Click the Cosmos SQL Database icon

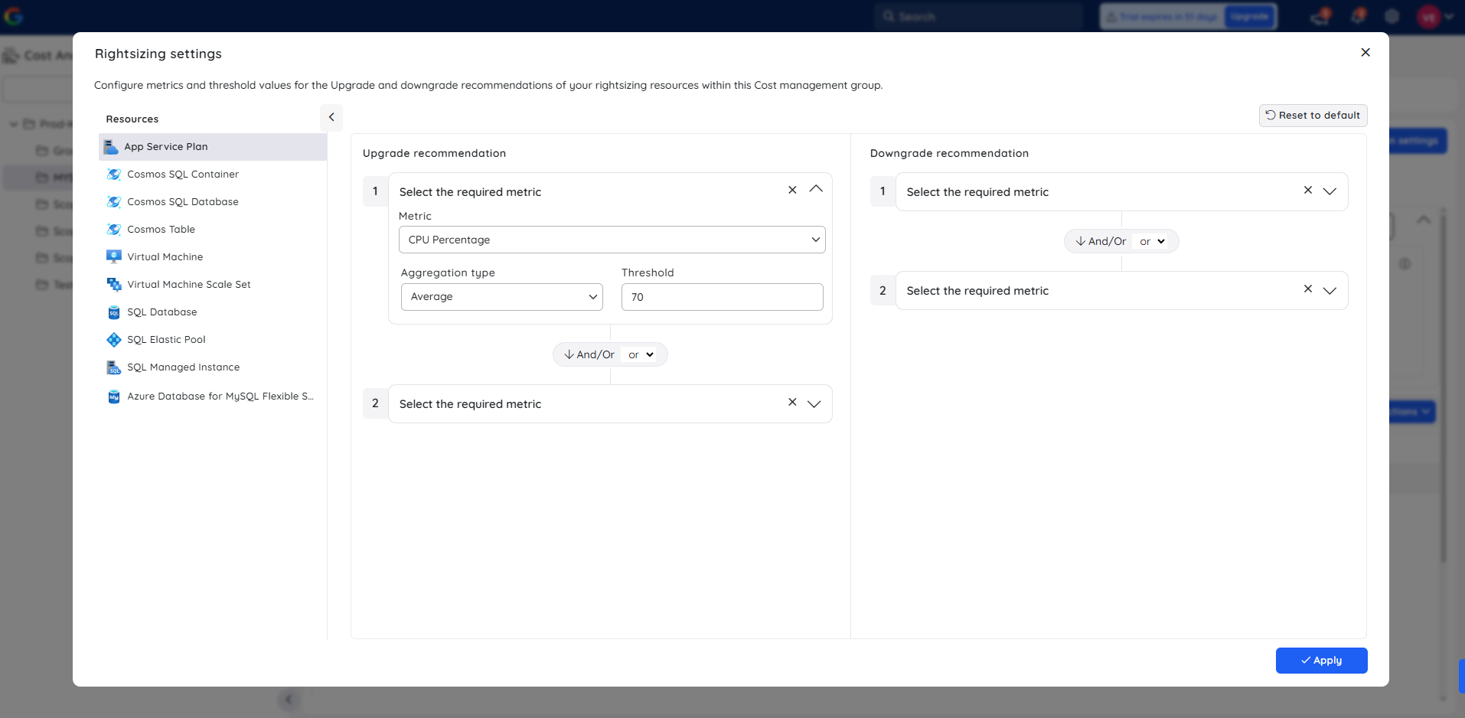point(114,202)
